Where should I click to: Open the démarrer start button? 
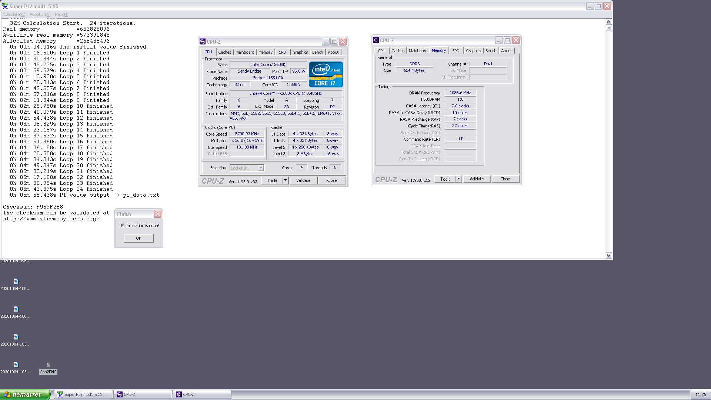[x=25, y=394]
